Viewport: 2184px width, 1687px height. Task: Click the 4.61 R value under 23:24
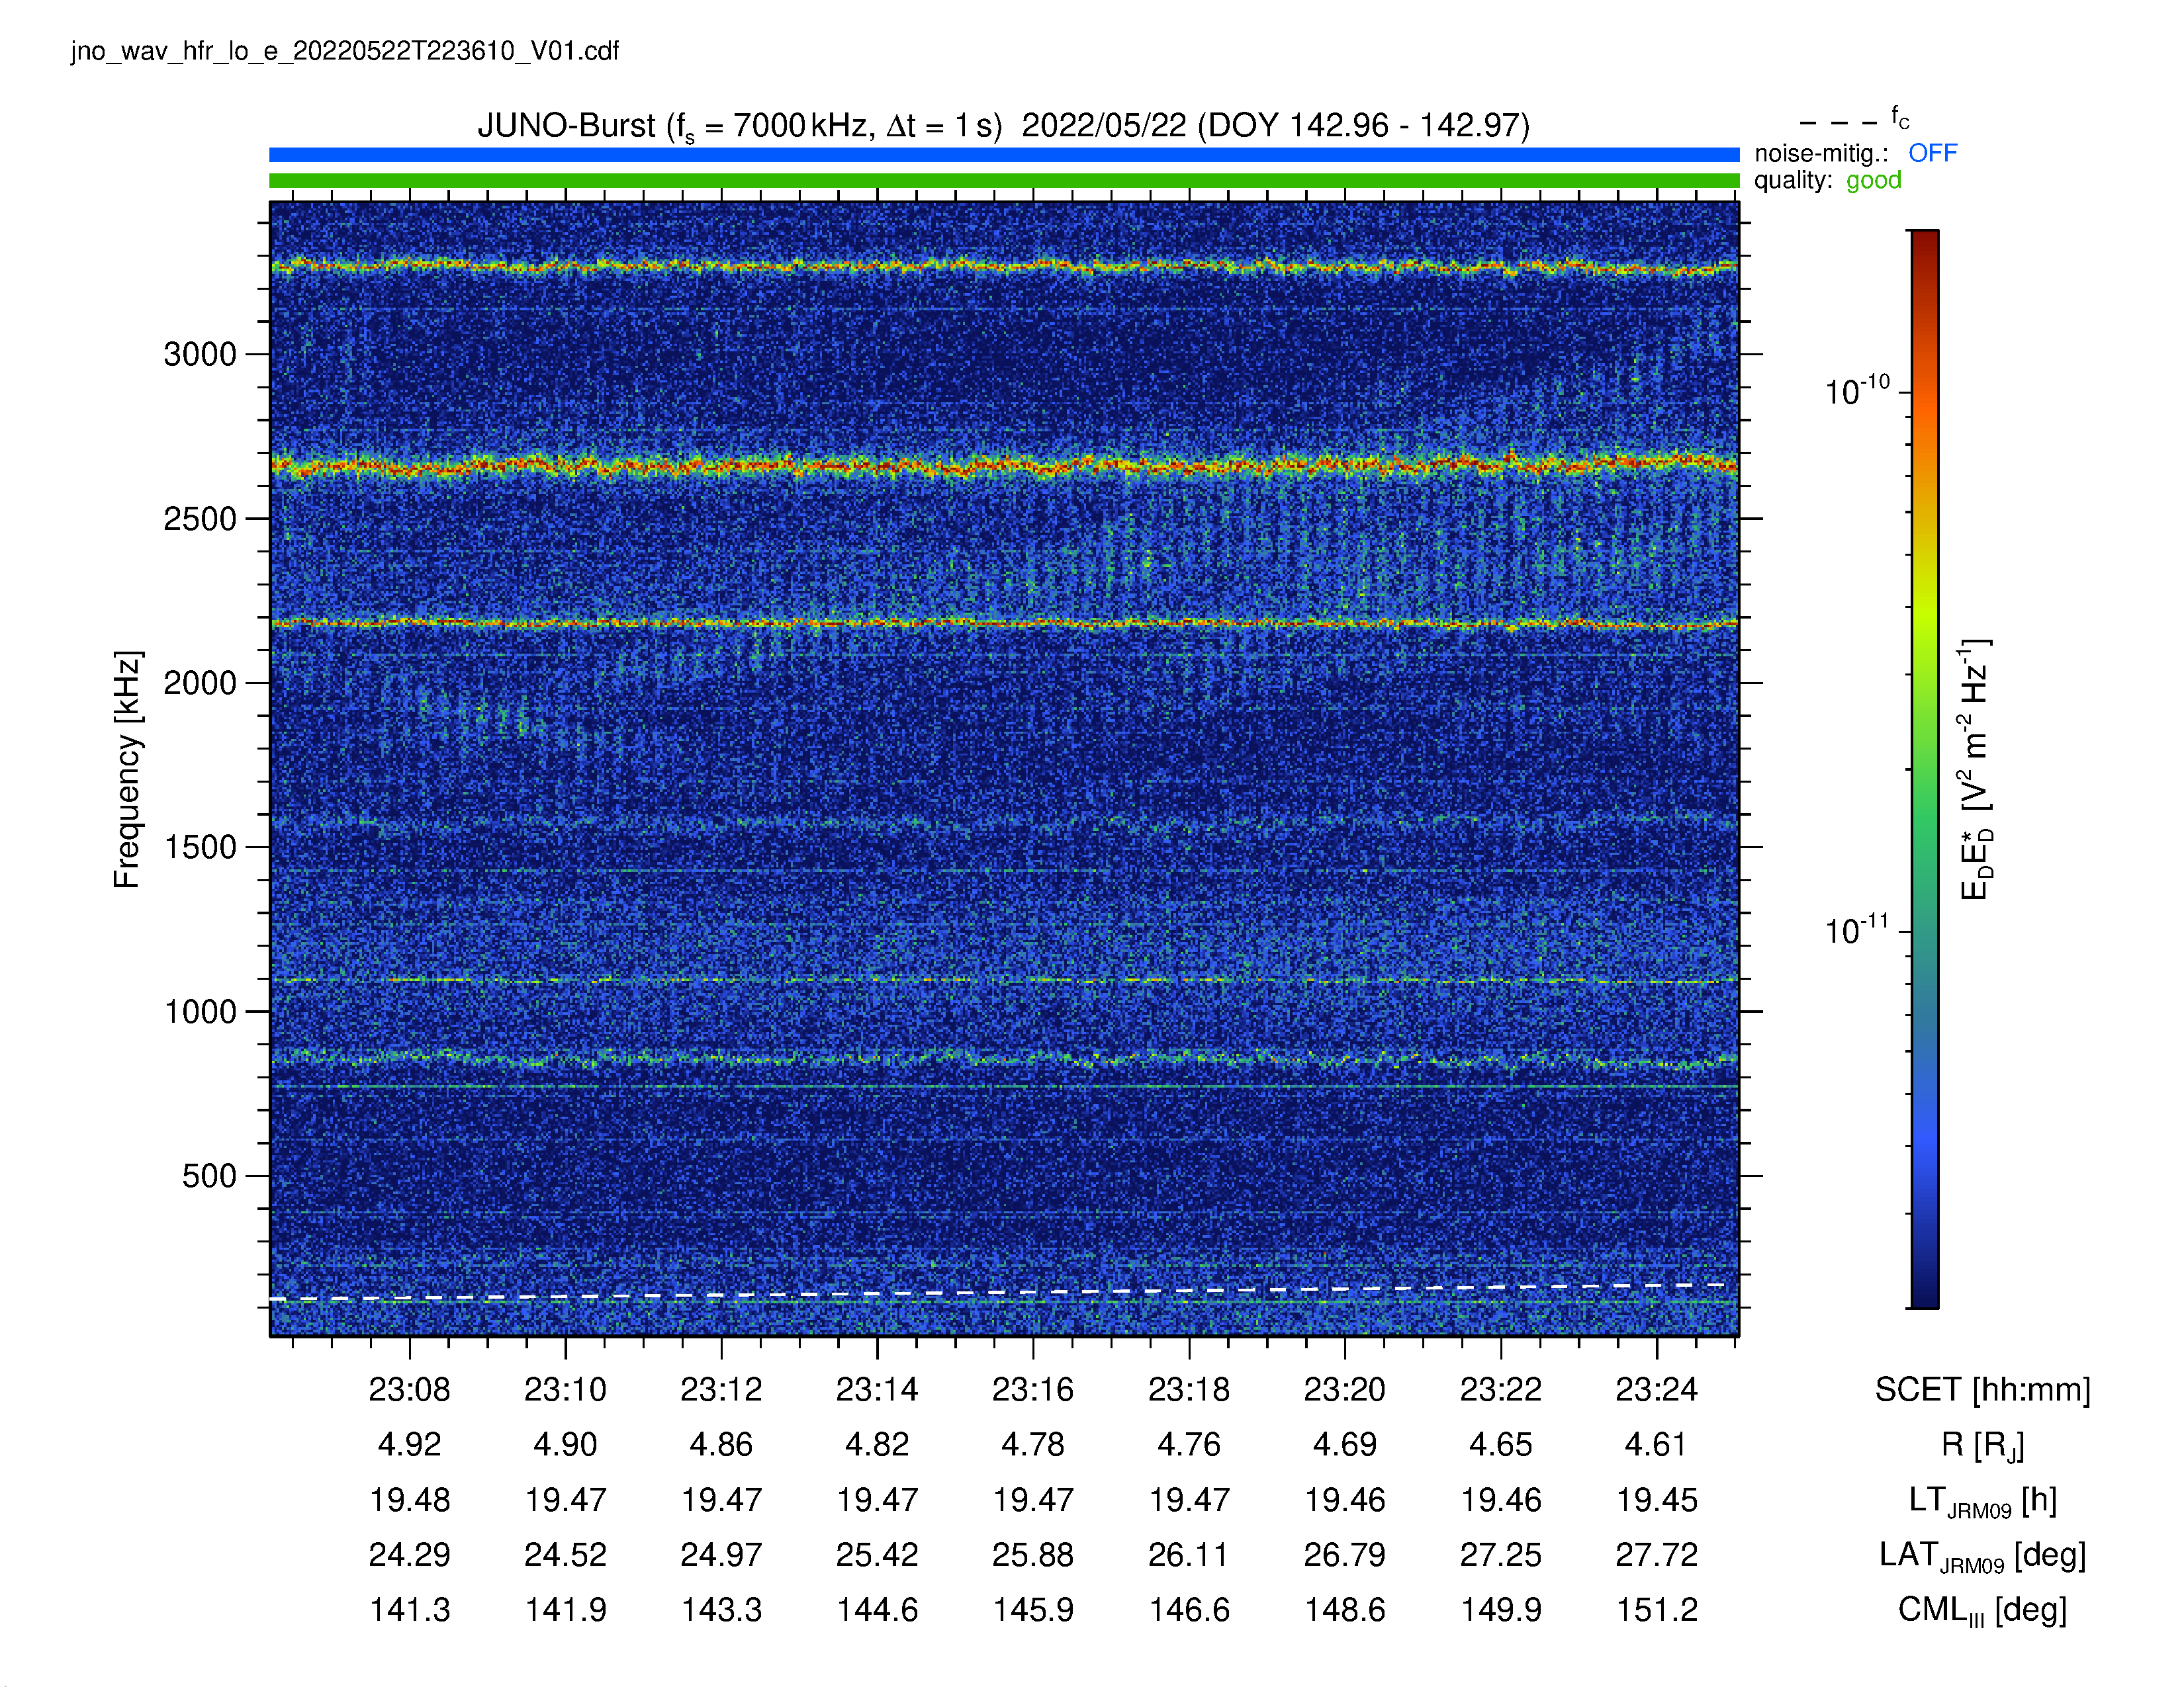[x=1656, y=1444]
